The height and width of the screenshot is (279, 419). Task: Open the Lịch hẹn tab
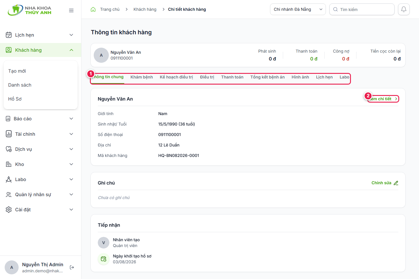[324, 77]
